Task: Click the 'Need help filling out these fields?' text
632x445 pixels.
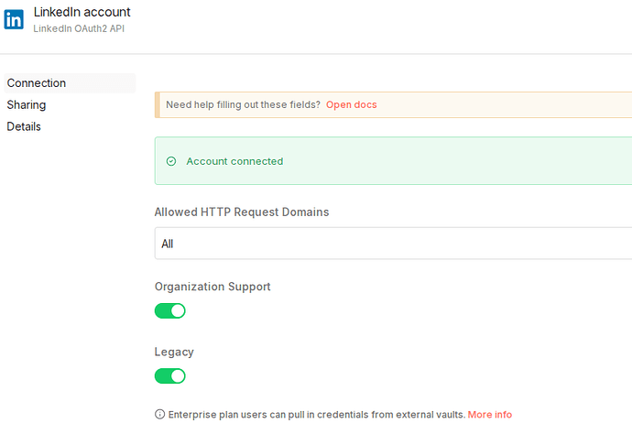Action: point(243,104)
